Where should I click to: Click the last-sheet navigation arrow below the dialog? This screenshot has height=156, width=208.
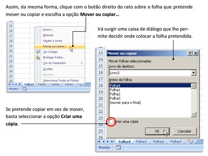[112, 142]
